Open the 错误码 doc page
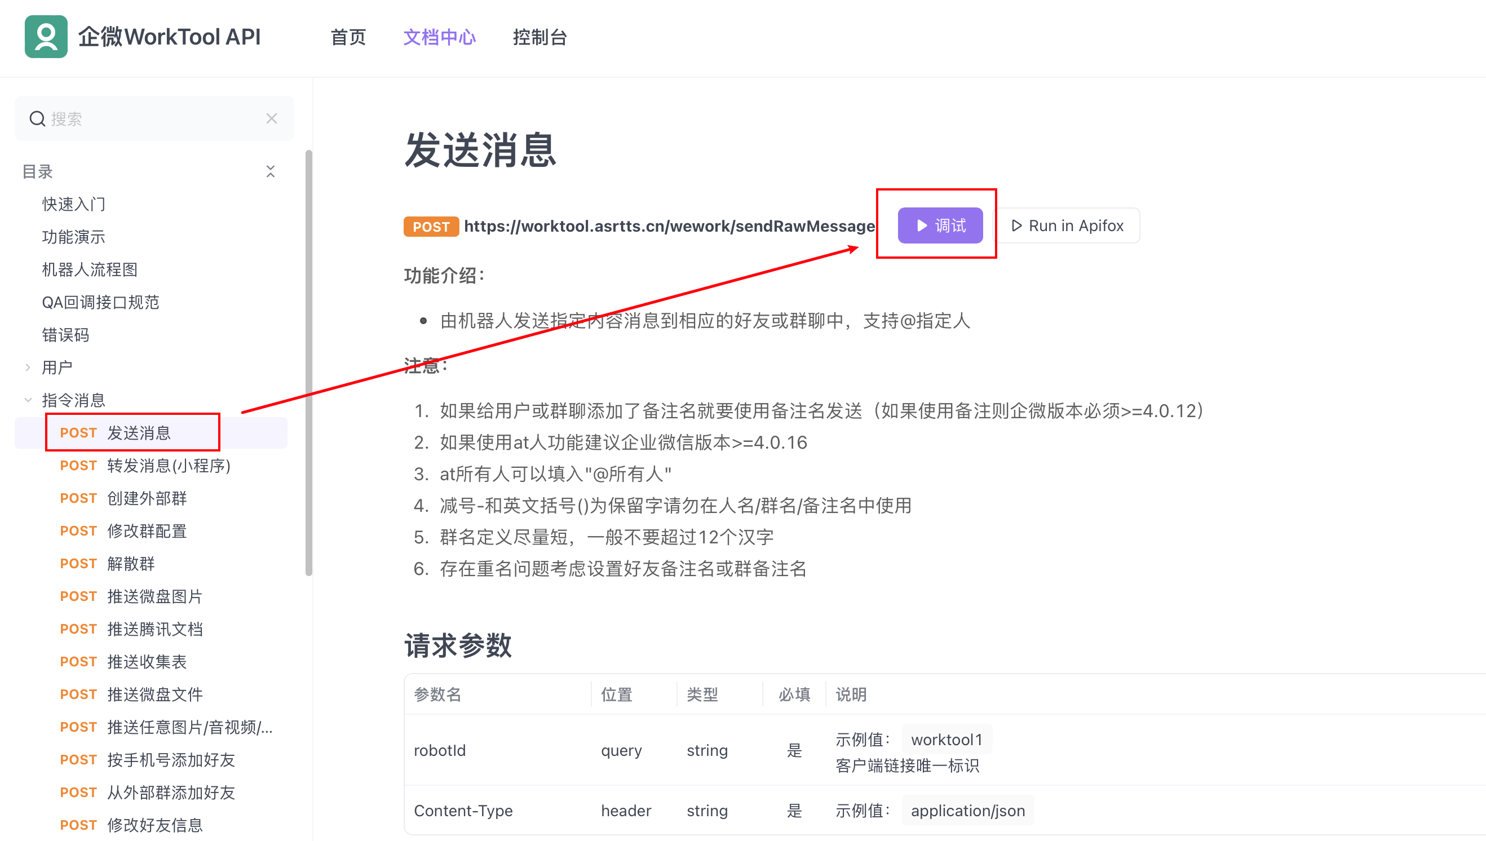Image resolution: width=1486 pixels, height=841 pixels. click(65, 335)
